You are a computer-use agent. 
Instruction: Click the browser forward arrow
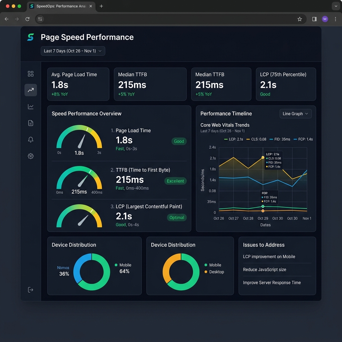coord(17,19)
